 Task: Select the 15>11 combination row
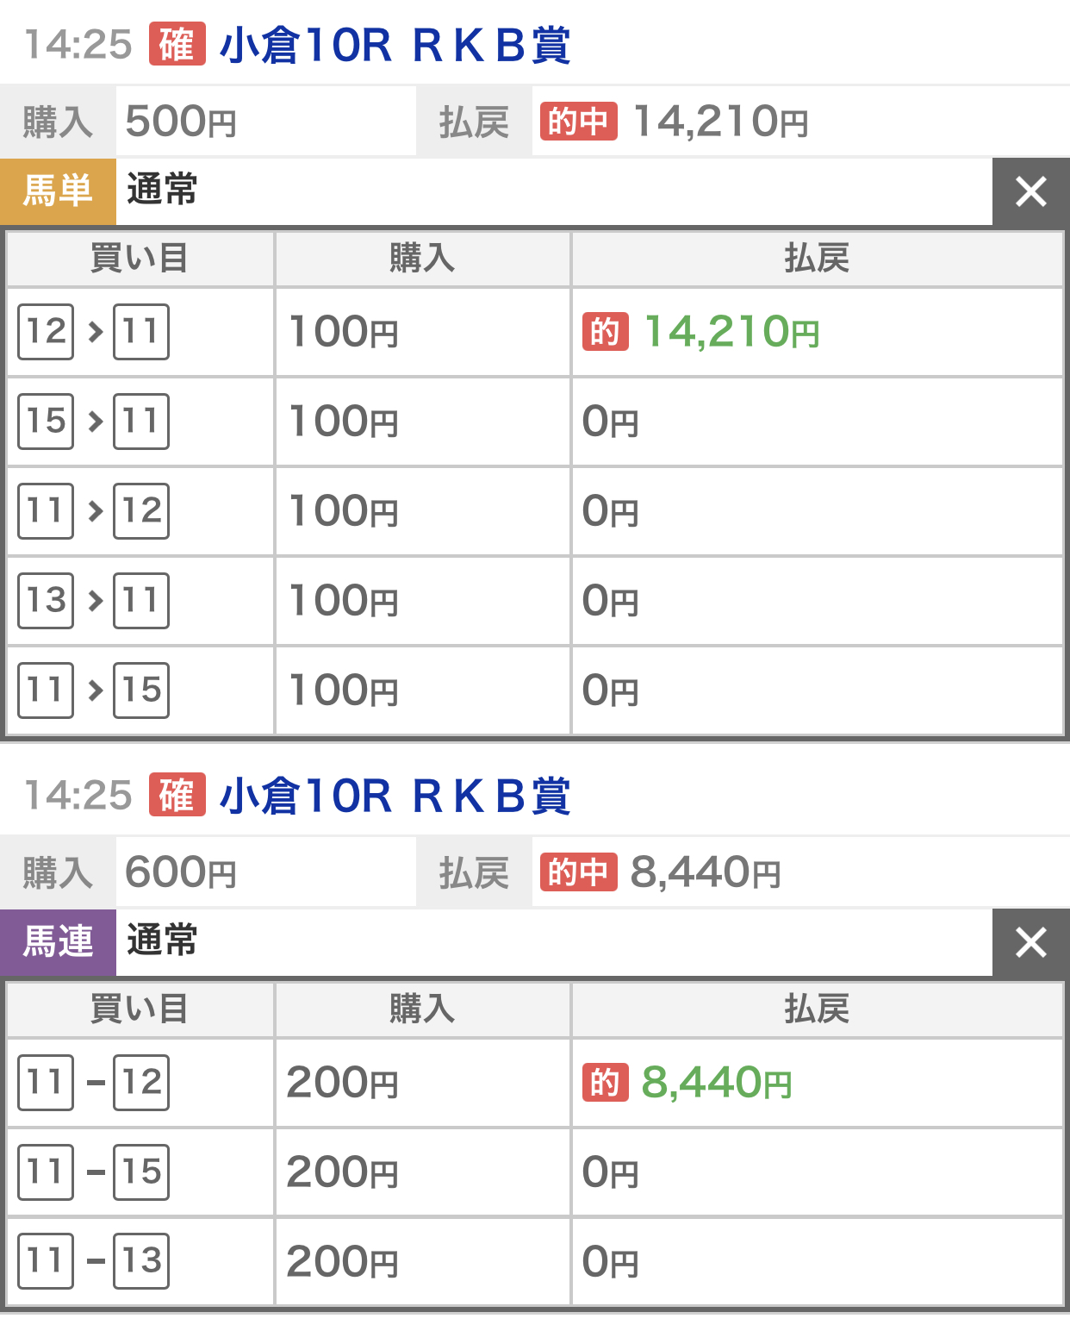[535, 422]
